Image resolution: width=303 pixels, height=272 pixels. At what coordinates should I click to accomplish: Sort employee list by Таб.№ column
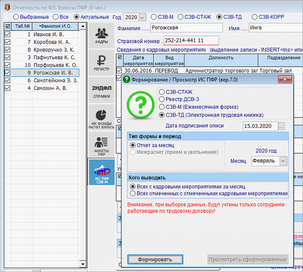[22, 26]
